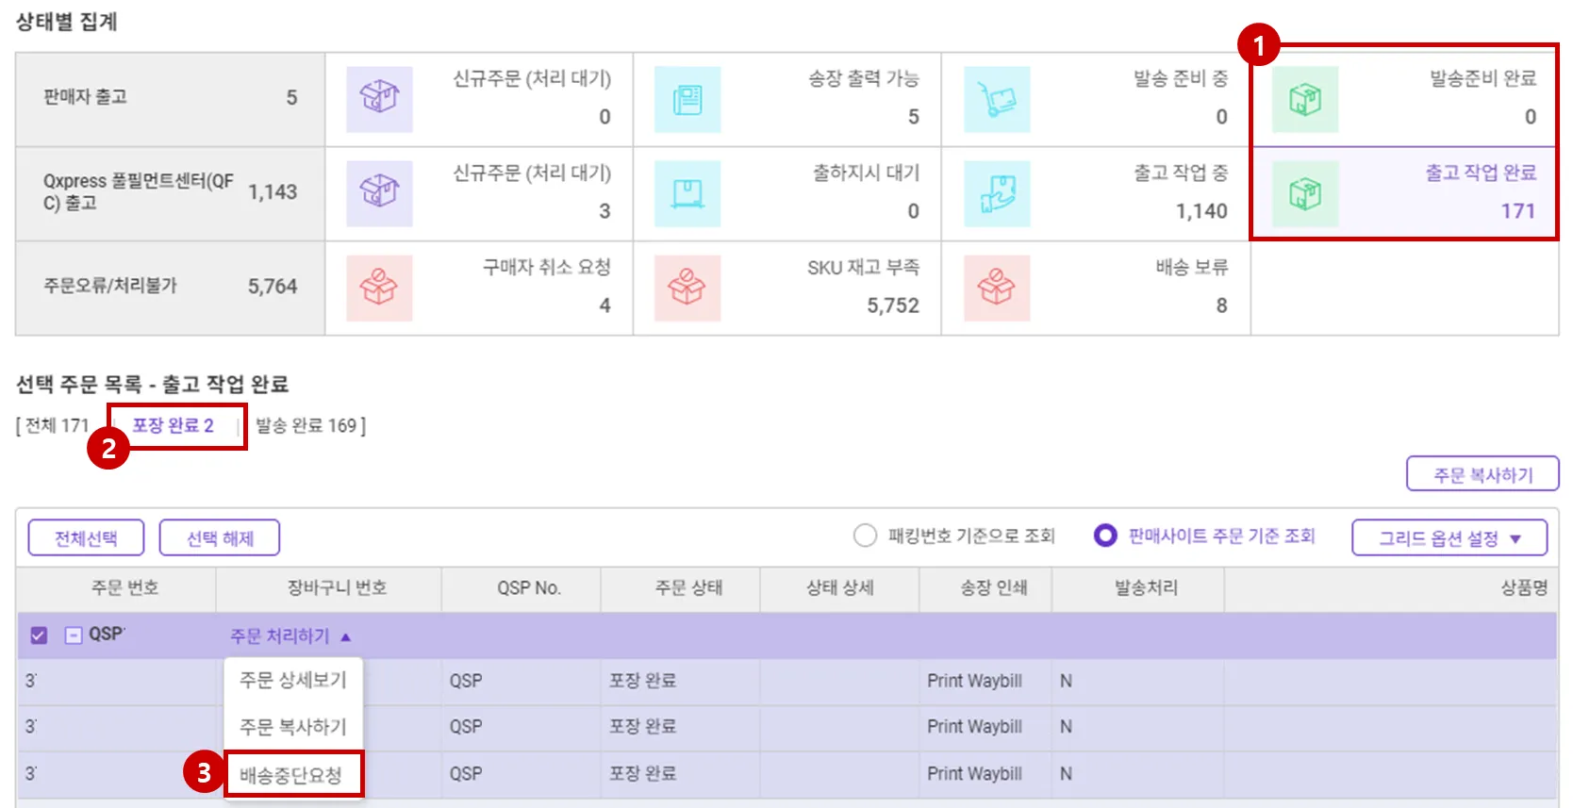
Task: Switch to the 포장 완료 2 tab
Action: coord(174,425)
